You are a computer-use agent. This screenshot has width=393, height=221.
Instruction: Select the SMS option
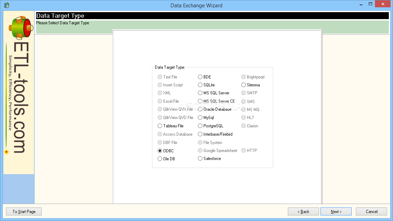click(x=248, y=101)
